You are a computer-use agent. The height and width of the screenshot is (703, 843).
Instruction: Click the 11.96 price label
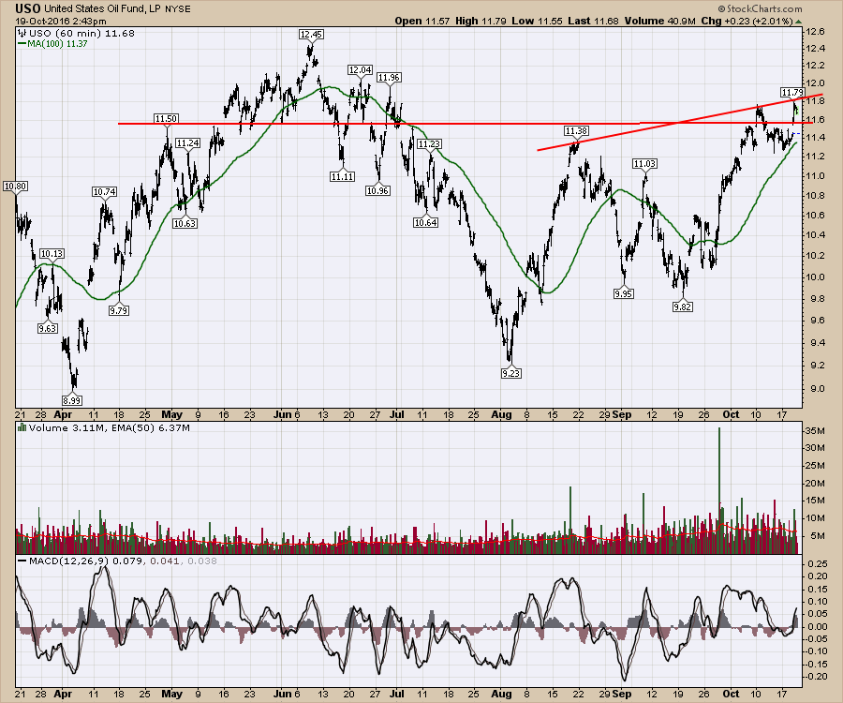click(389, 78)
